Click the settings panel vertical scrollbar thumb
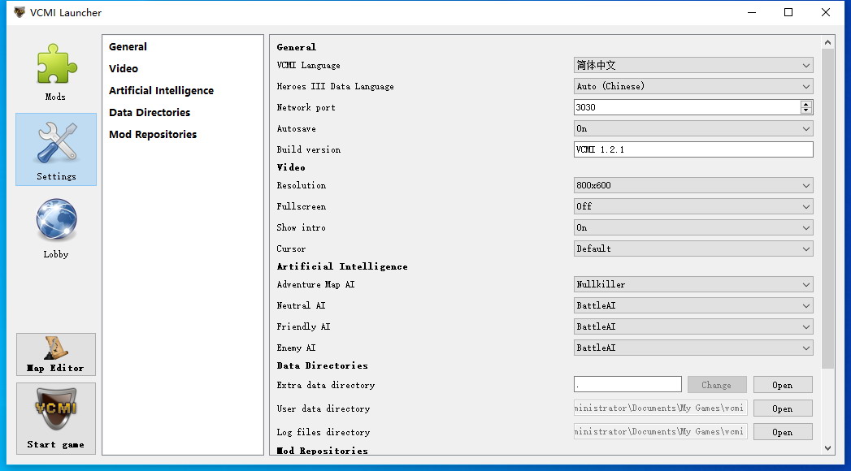 tap(827, 209)
